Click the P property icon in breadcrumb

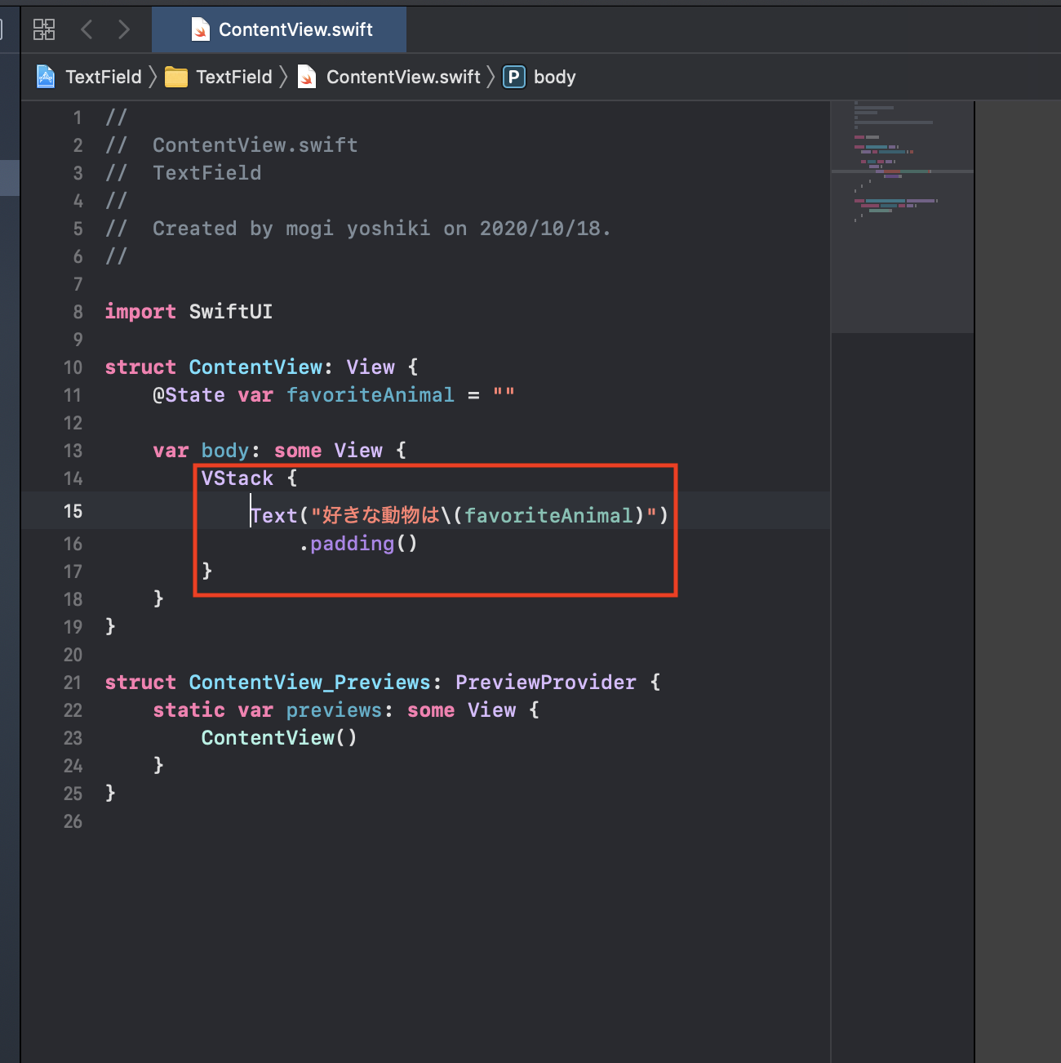pos(514,77)
